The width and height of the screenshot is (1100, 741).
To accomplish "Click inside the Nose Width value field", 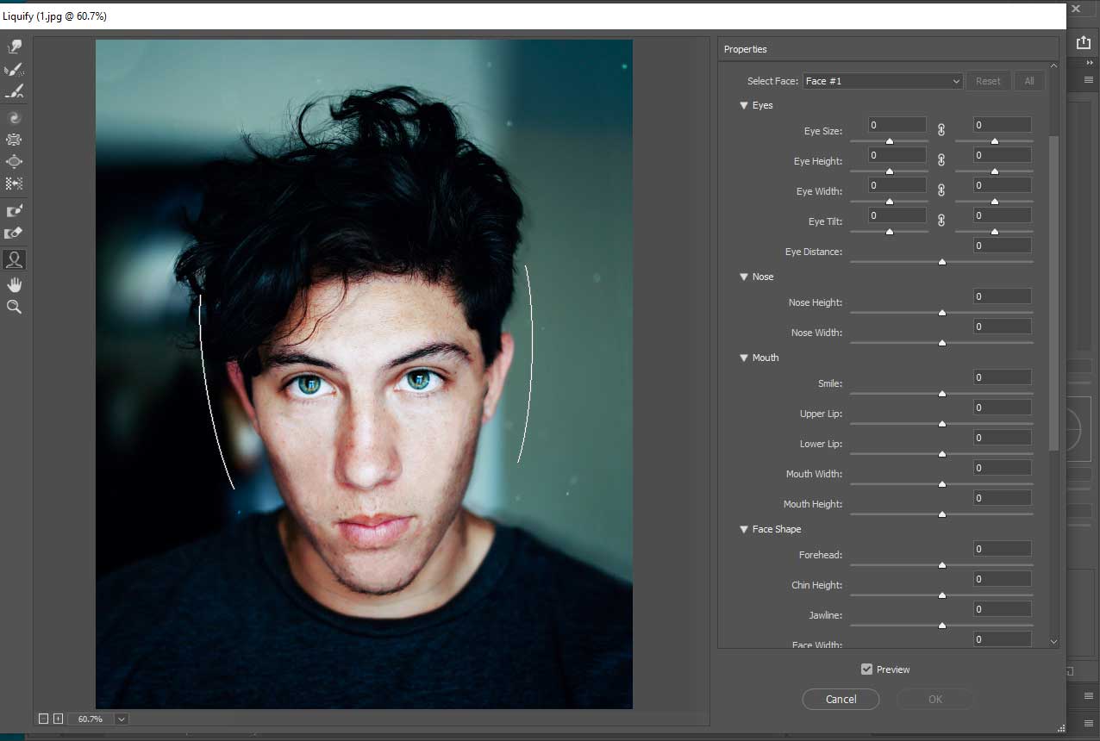I will (1002, 326).
